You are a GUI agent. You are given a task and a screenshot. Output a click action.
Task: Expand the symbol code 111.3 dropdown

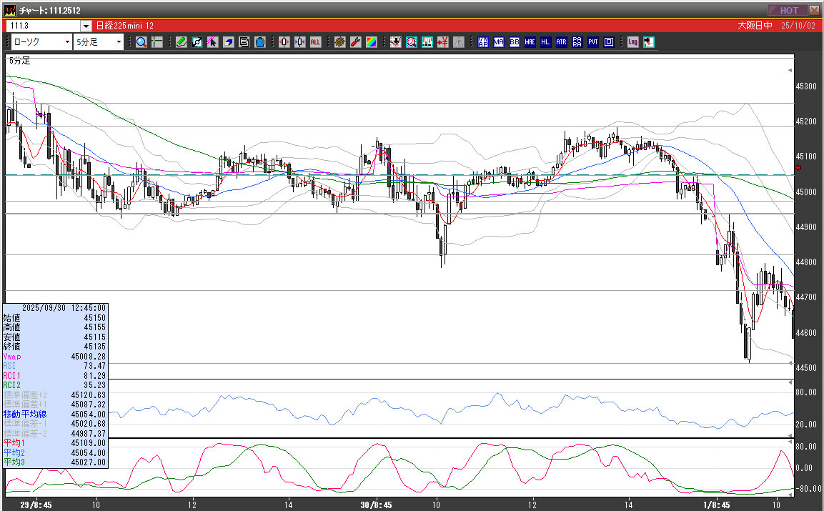point(86,26)
